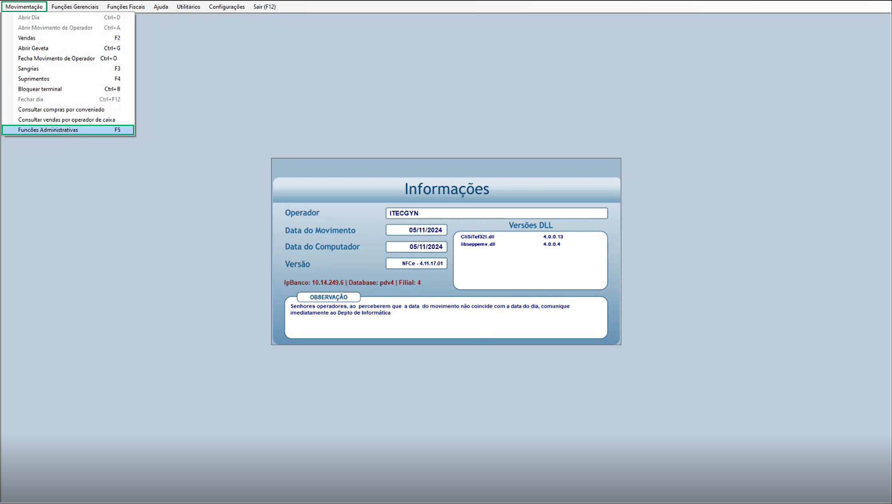Image resolution: width=892 pixels, height=504 pixels.
Task: Open the Funções Fiscais menu
Action: 126,7
